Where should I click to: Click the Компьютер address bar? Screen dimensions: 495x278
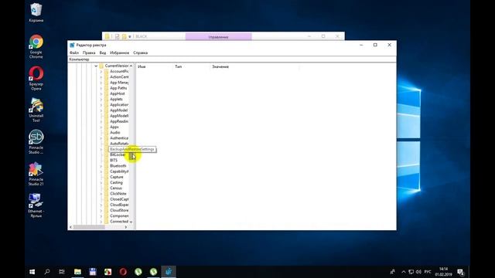[232, 59]
